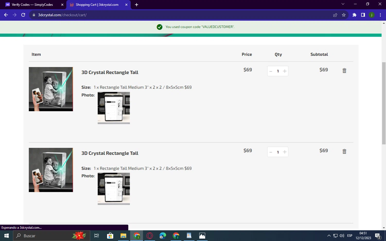Image resolution: width=386 pixels, height=241 pixels.
Task: Click the Buscar taskbar search box
Action: (x=51, y=236)
